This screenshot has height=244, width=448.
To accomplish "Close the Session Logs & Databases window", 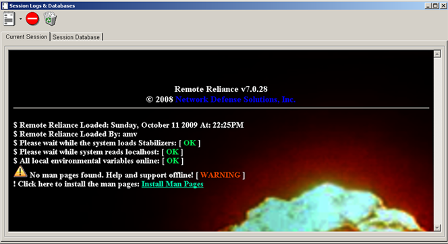I will click(443, 5).
